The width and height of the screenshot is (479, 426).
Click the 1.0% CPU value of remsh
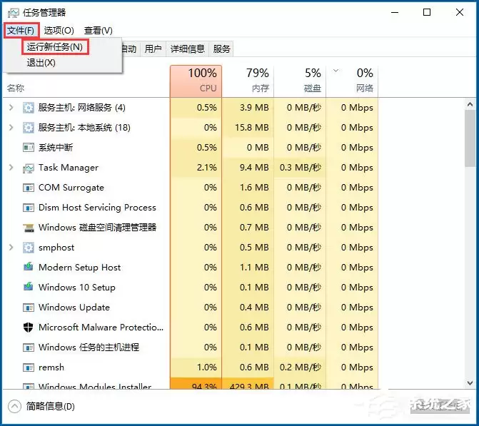[x=207, y=367]
